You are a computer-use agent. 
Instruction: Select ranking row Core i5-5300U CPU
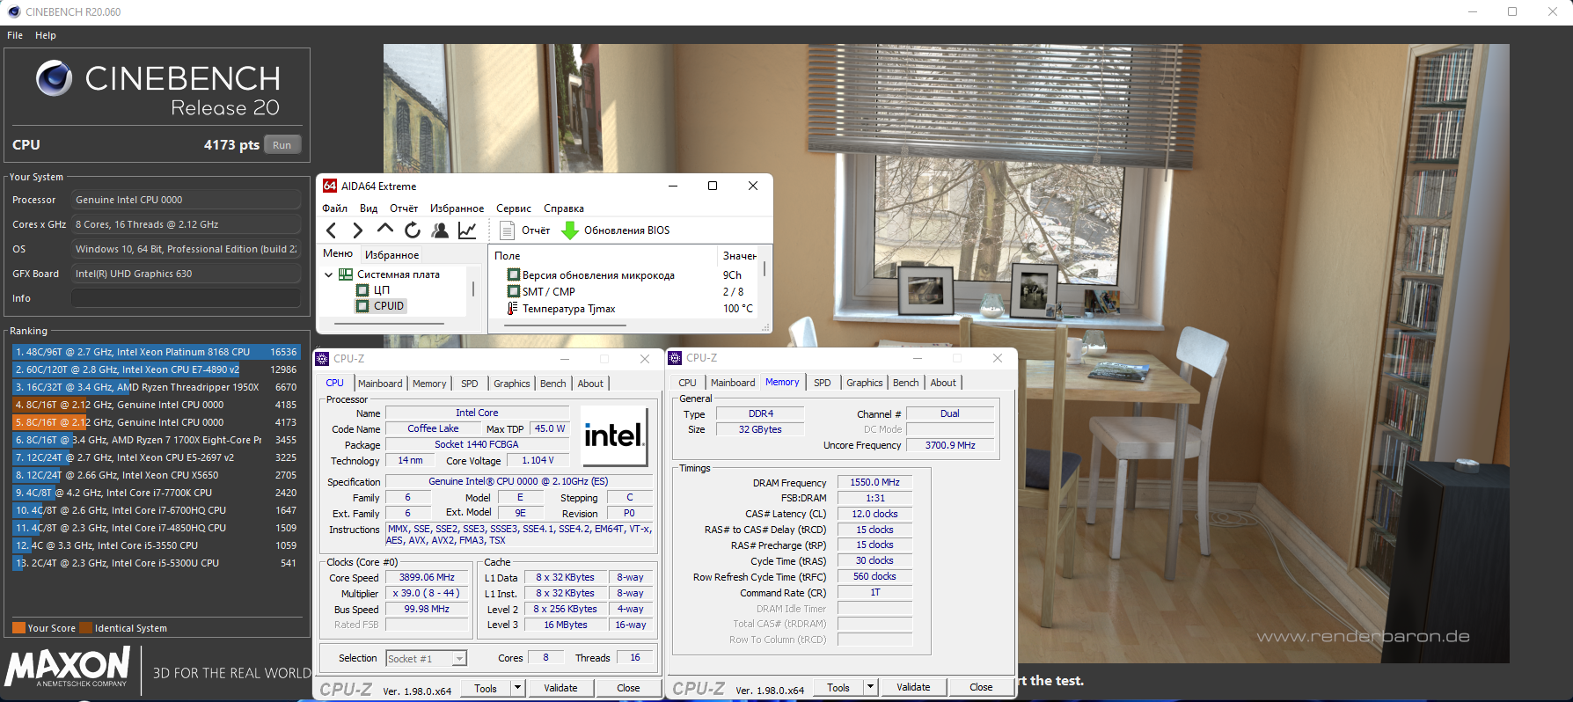coord(156,563)
